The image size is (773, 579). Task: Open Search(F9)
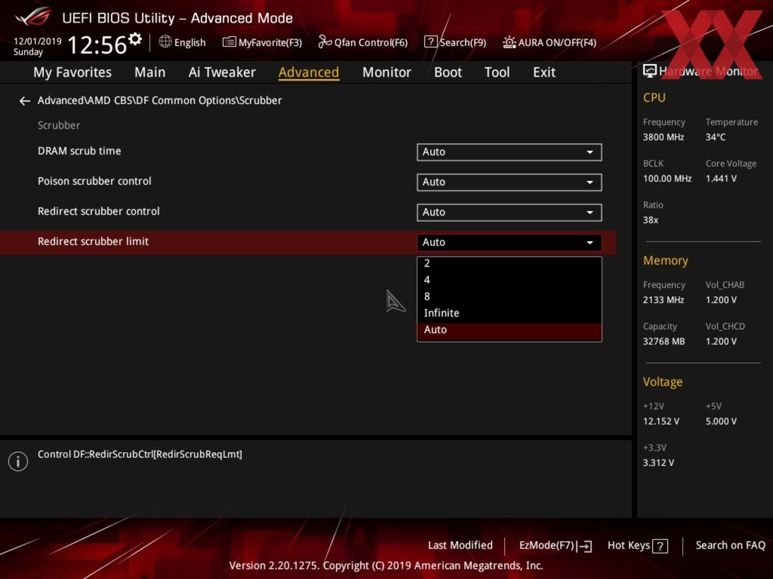click(x=455, y=42)
